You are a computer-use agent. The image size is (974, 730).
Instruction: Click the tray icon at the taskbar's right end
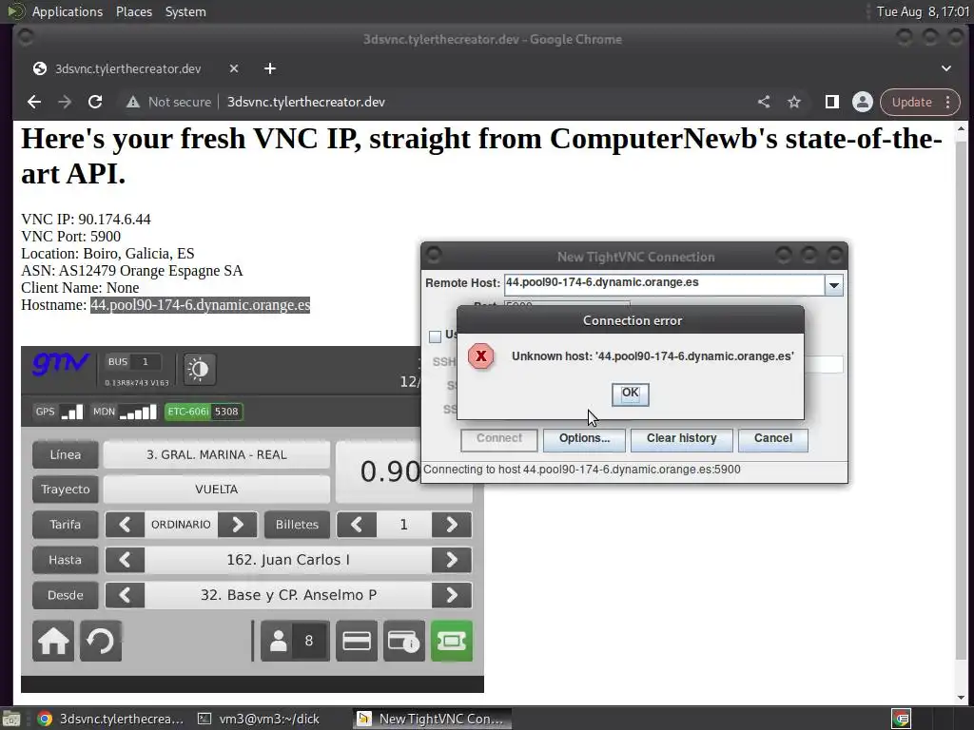pyautogui.click(x=902, y=719)
